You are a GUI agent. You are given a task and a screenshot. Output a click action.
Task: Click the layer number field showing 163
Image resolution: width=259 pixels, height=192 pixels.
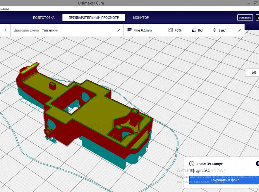253,73
